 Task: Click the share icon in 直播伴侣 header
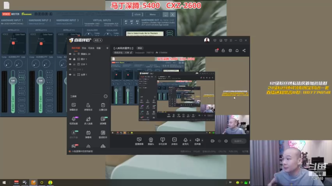(244, 50)
